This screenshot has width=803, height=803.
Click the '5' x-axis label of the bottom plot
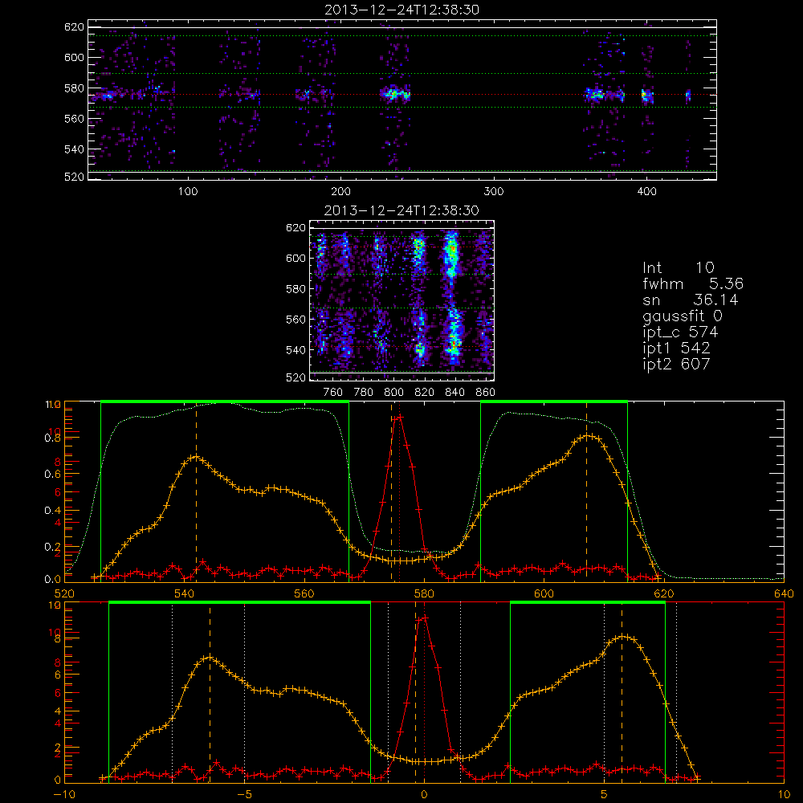point(605,795)
